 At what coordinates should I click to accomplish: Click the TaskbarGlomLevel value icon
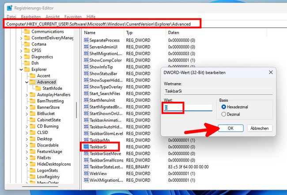[x=86, y=134]
